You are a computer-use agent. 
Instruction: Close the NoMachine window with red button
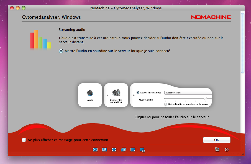[12, 8]
